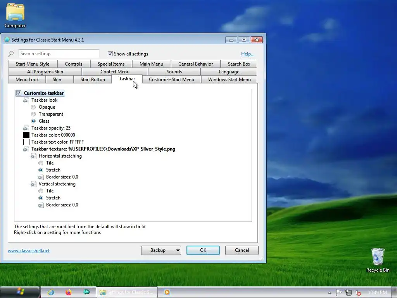This screenshot has width=397, height=298.
Task: Choose Tile under Horizontal stretching
Action: tap(41, 163)
